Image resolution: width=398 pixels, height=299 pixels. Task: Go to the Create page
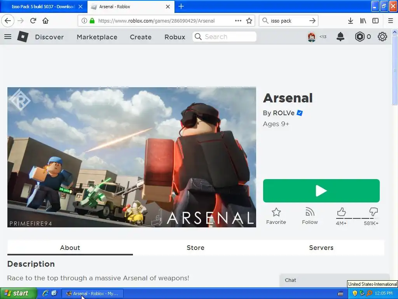tap(141, 37)
